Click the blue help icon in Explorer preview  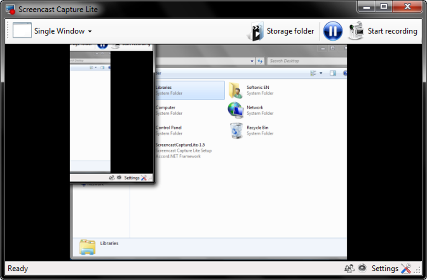(x=345, y=73)
